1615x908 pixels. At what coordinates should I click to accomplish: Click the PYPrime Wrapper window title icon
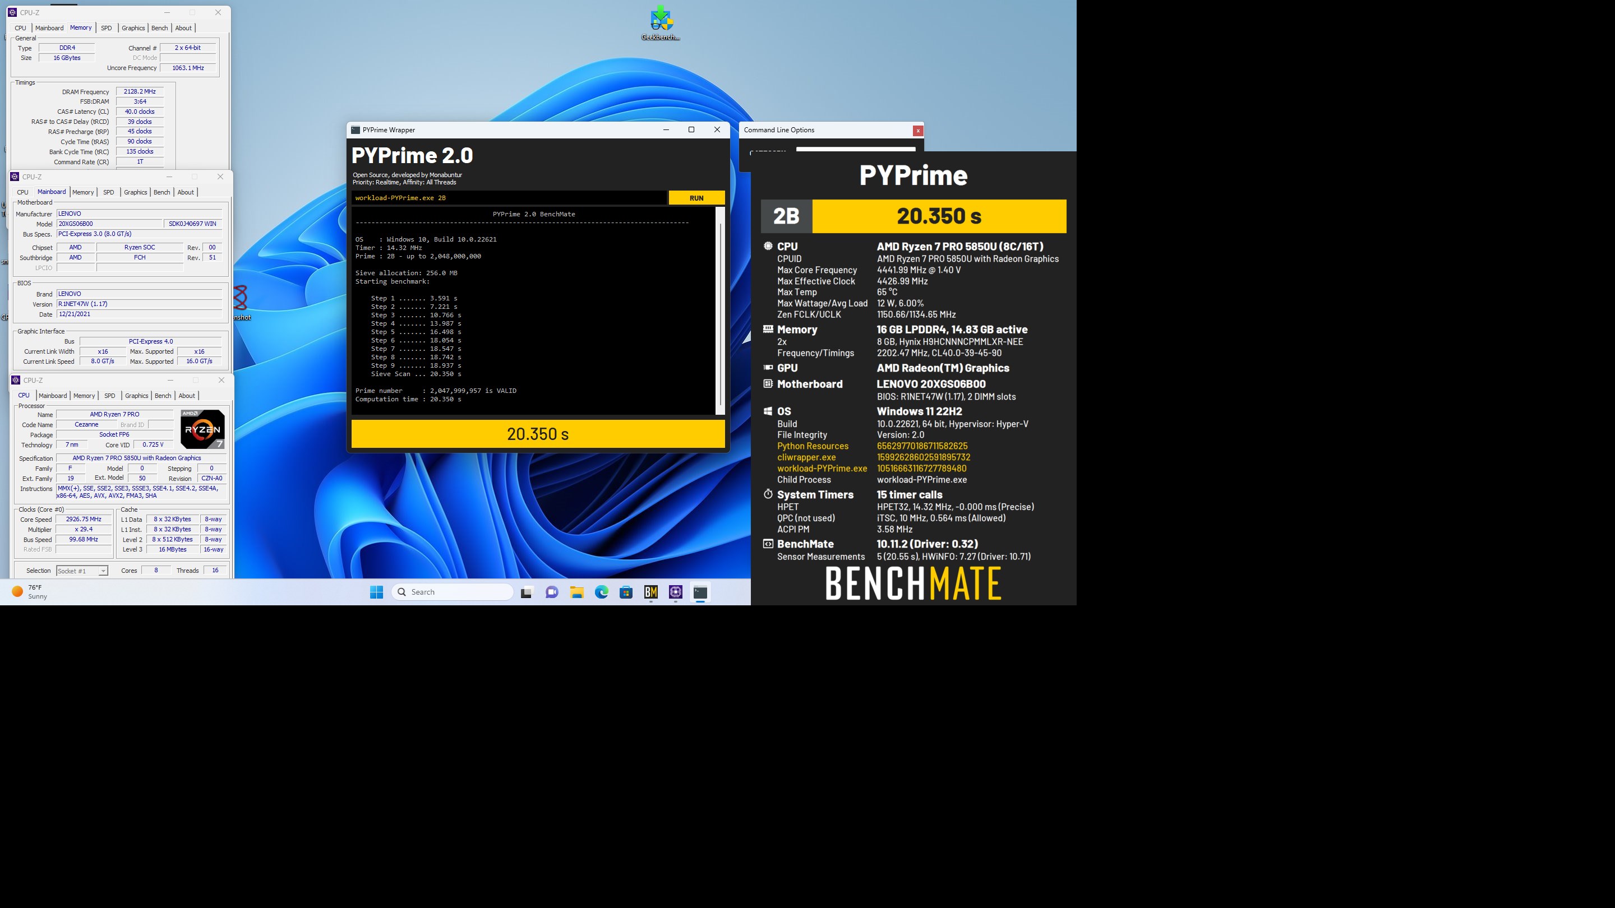pos(356,129)
